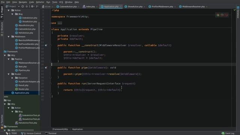The image size is (240, 135).
Task: Open the File menu
Action: click(x=3, y=2)
